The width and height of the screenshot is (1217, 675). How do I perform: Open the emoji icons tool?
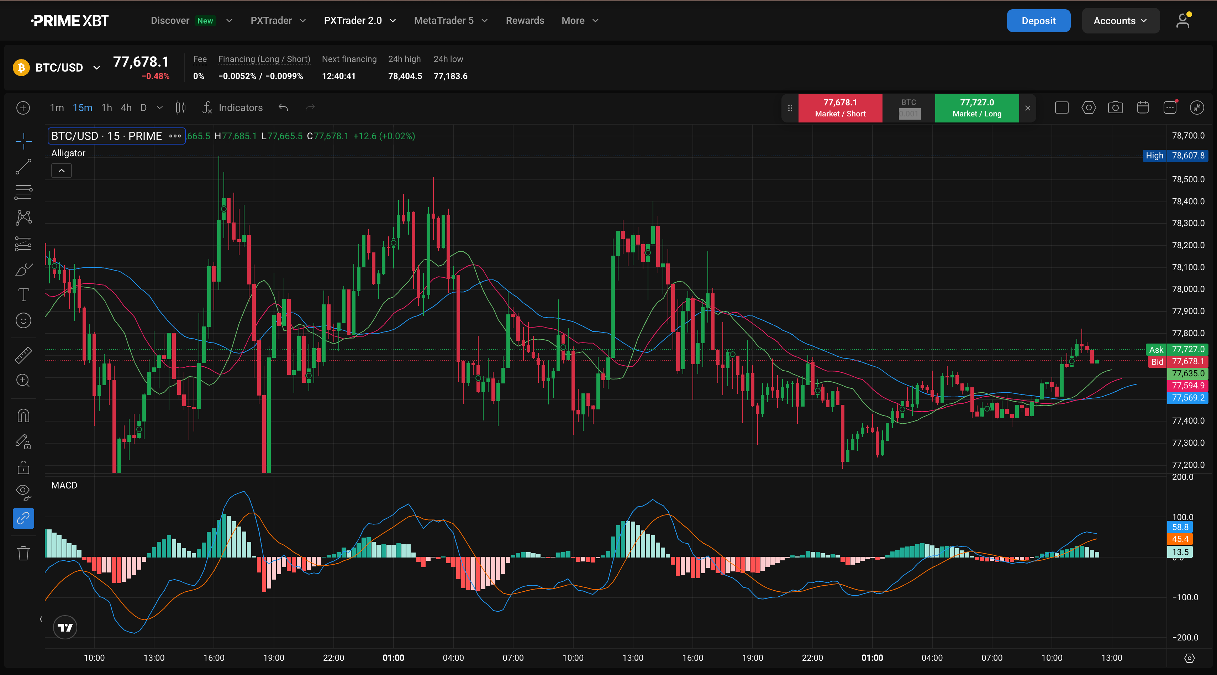(23, 320)
